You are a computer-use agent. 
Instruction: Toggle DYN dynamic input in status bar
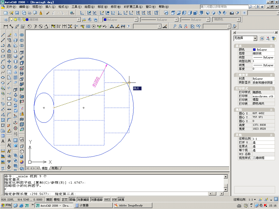pyautogui.click(x=114, y=200)
